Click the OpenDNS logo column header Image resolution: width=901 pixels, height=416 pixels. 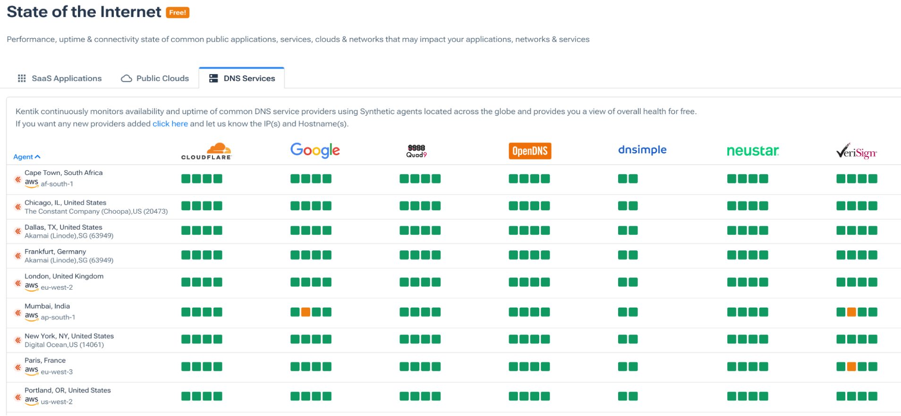530,151
